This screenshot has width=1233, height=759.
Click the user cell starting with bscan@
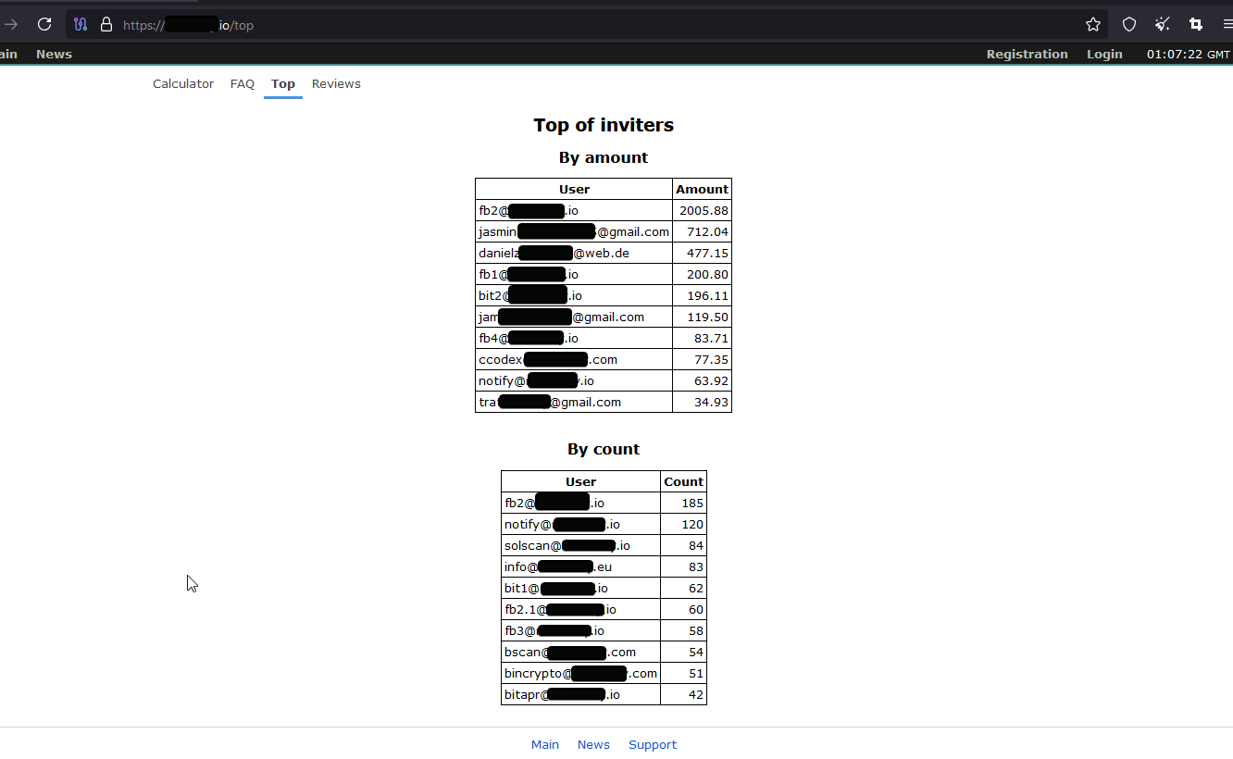click(x=581, y=652)
